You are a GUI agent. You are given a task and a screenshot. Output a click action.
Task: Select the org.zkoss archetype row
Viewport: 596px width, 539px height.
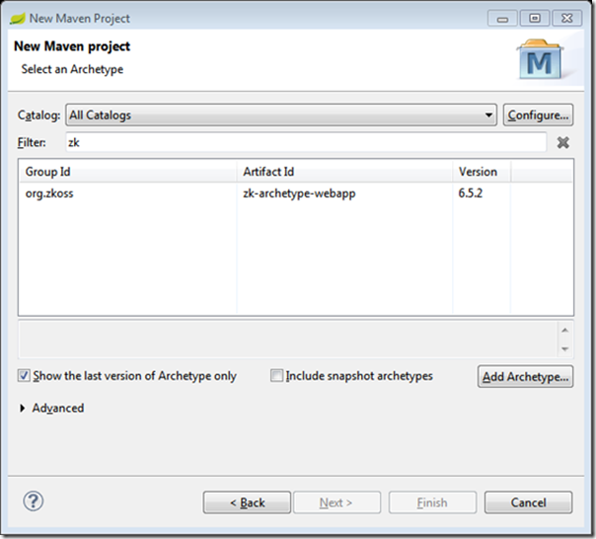[x=296, y=193]
